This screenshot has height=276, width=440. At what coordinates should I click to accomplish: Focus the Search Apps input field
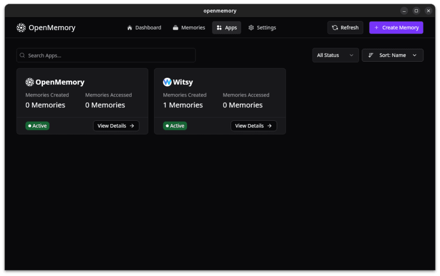click(x=106, y=55)
